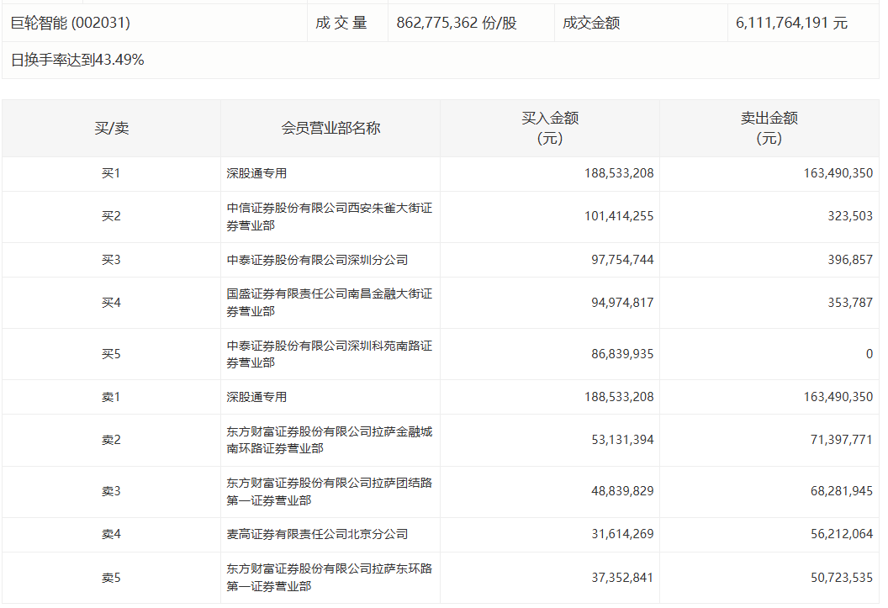This screenshot has width=888, height=608.
Task: Select sell amount 163,490,350 in 卖1 row
Action: 838,397
